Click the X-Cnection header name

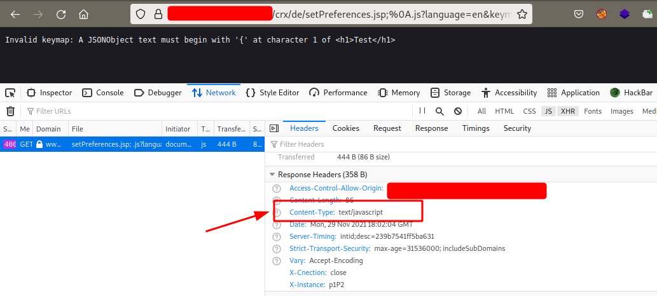308,272
